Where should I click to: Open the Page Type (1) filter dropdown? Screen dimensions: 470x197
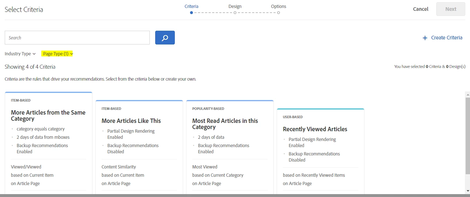point(58,53)
